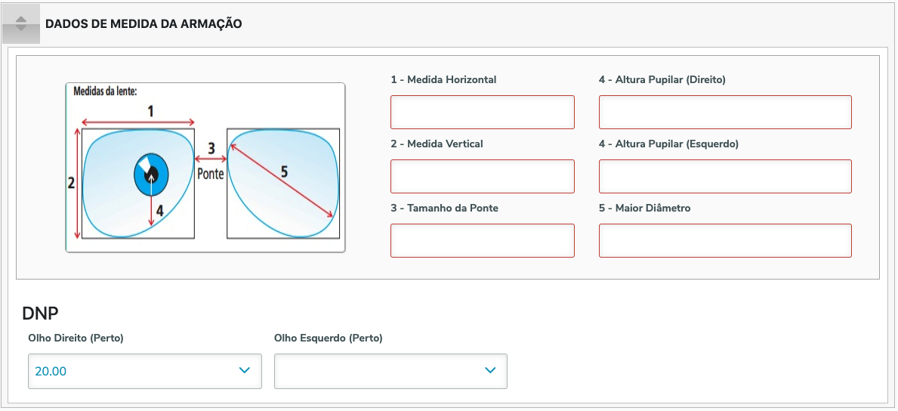Click the vertical height arrow numbered 2
The height and width of the screenshot is (411, 898).
pyautogui.click(x=78, y=183)
